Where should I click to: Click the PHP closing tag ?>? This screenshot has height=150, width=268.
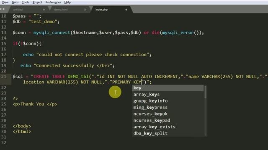click(15, 98)
